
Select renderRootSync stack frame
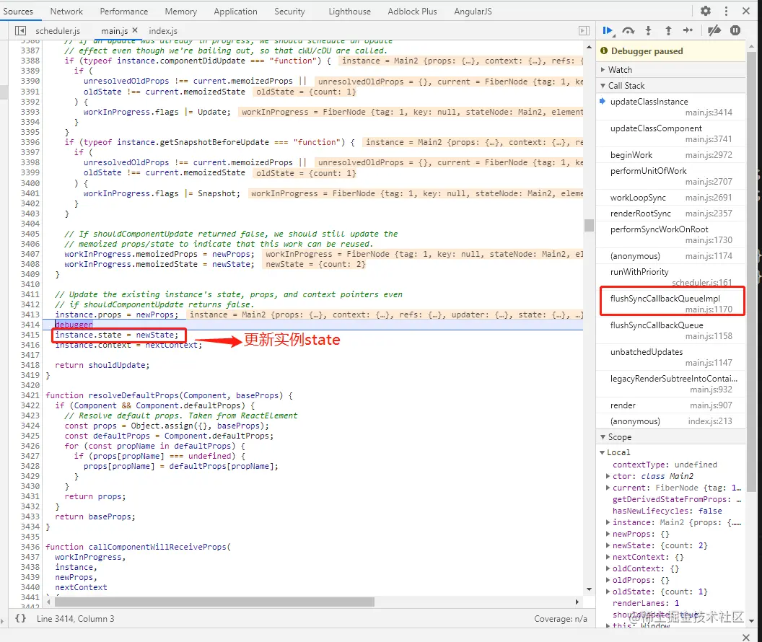(670, 214)
